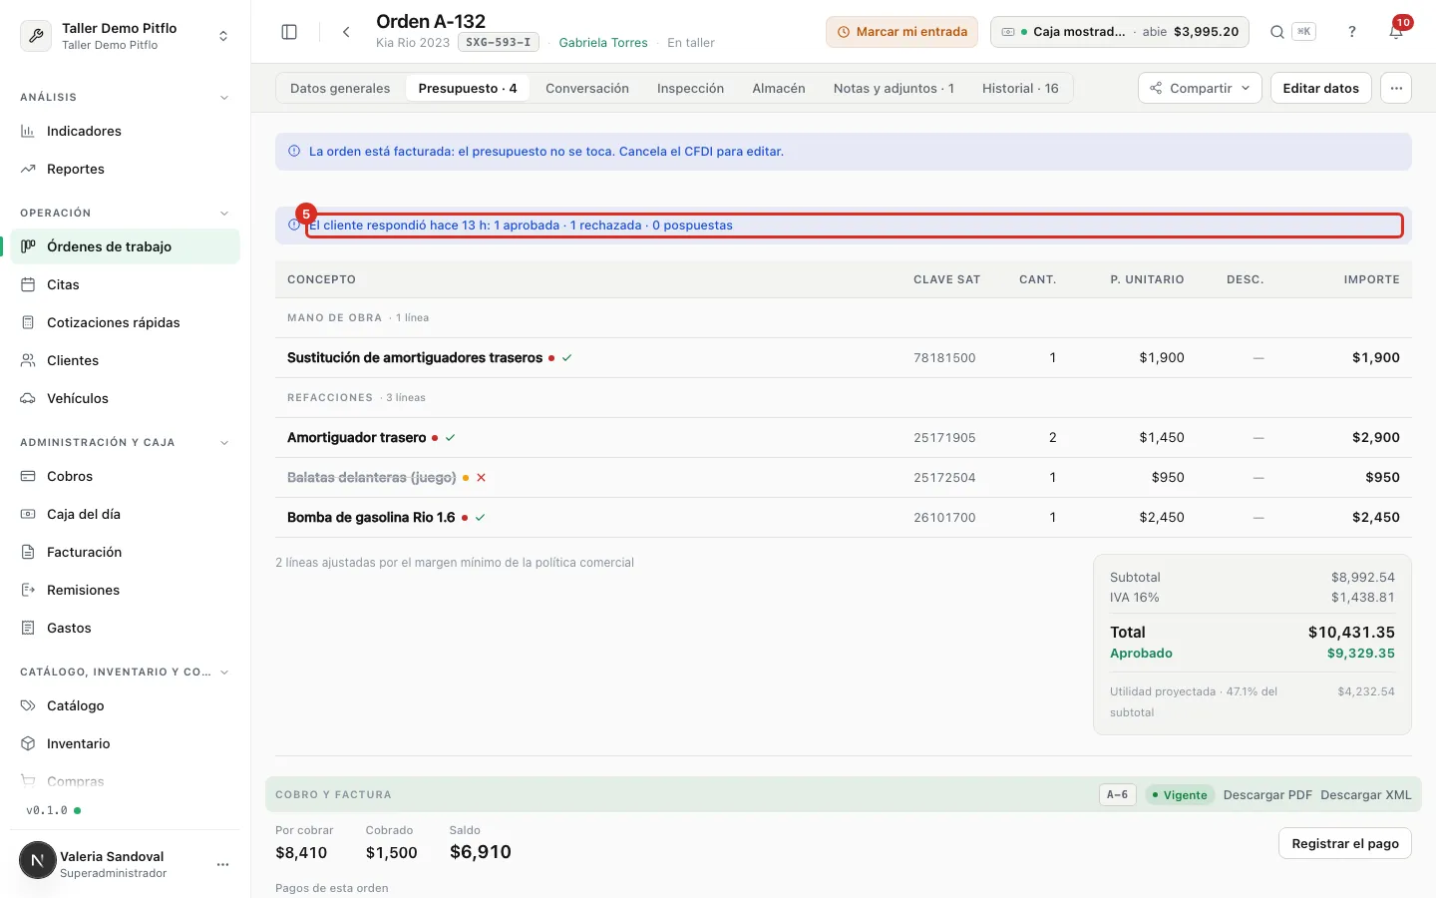The image size is (1436, 898).
Task: Go back with the left chevron arrow
Action: (346, 32)
